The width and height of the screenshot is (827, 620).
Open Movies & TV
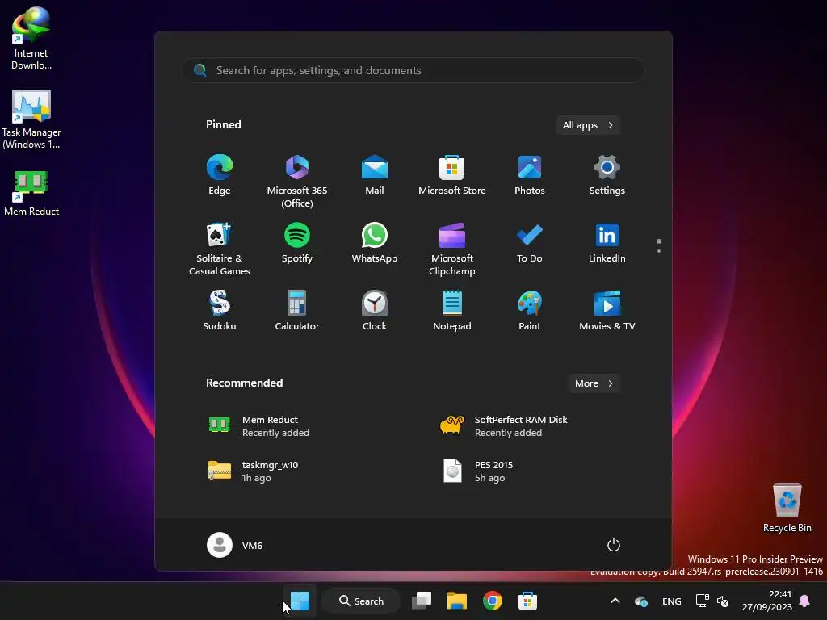click(607, 311)
